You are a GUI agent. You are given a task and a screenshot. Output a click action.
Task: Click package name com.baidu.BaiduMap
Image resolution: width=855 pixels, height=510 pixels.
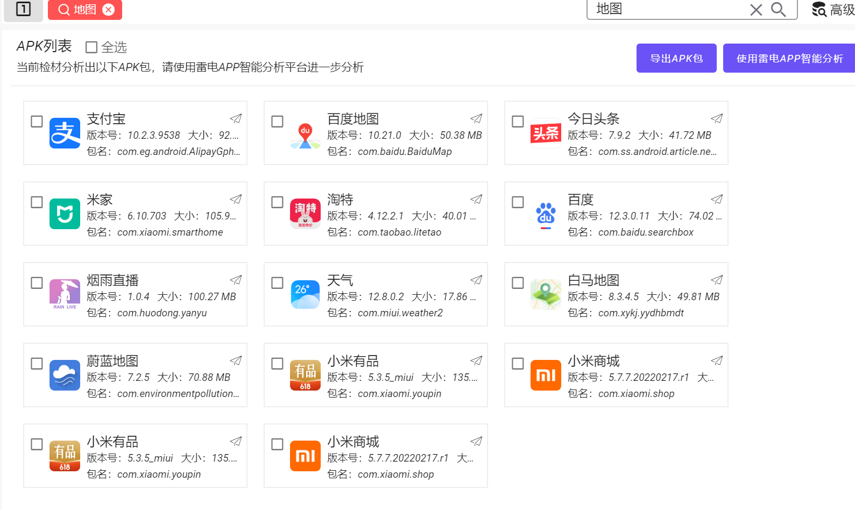coord(405,152)
